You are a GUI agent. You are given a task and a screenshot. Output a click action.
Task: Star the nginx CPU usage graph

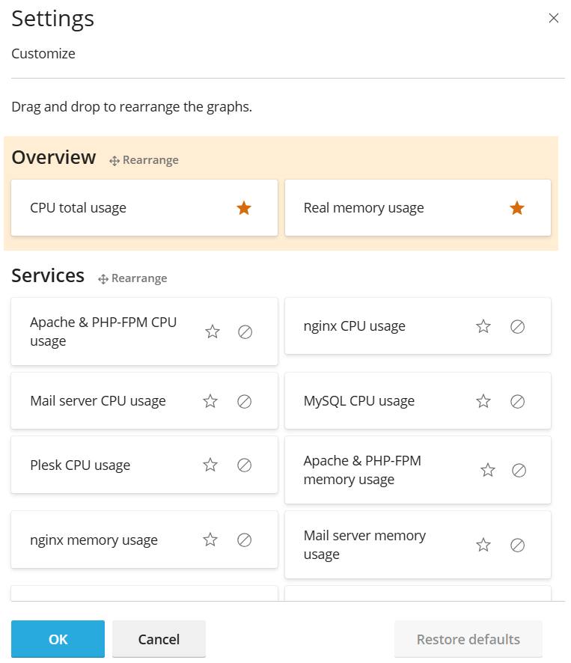click(483, 326)
